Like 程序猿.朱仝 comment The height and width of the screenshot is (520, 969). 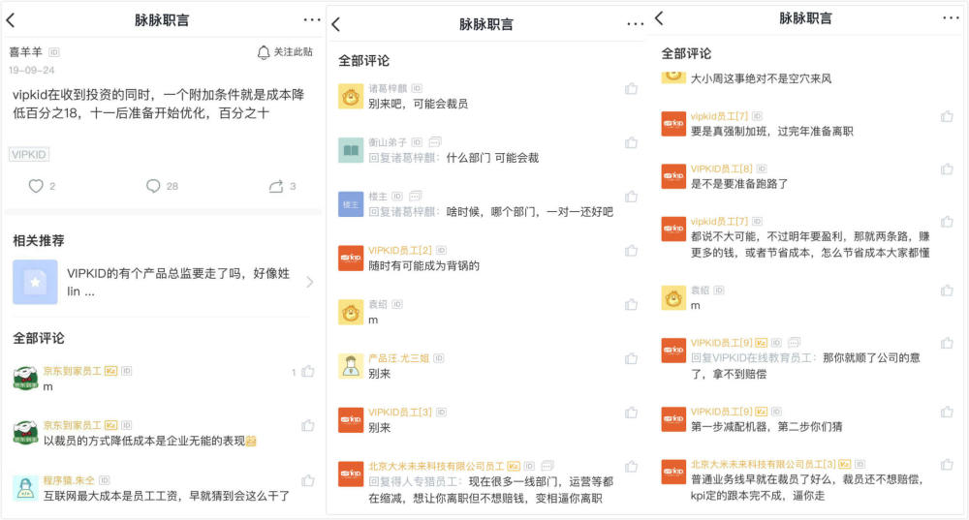point(308,480)
